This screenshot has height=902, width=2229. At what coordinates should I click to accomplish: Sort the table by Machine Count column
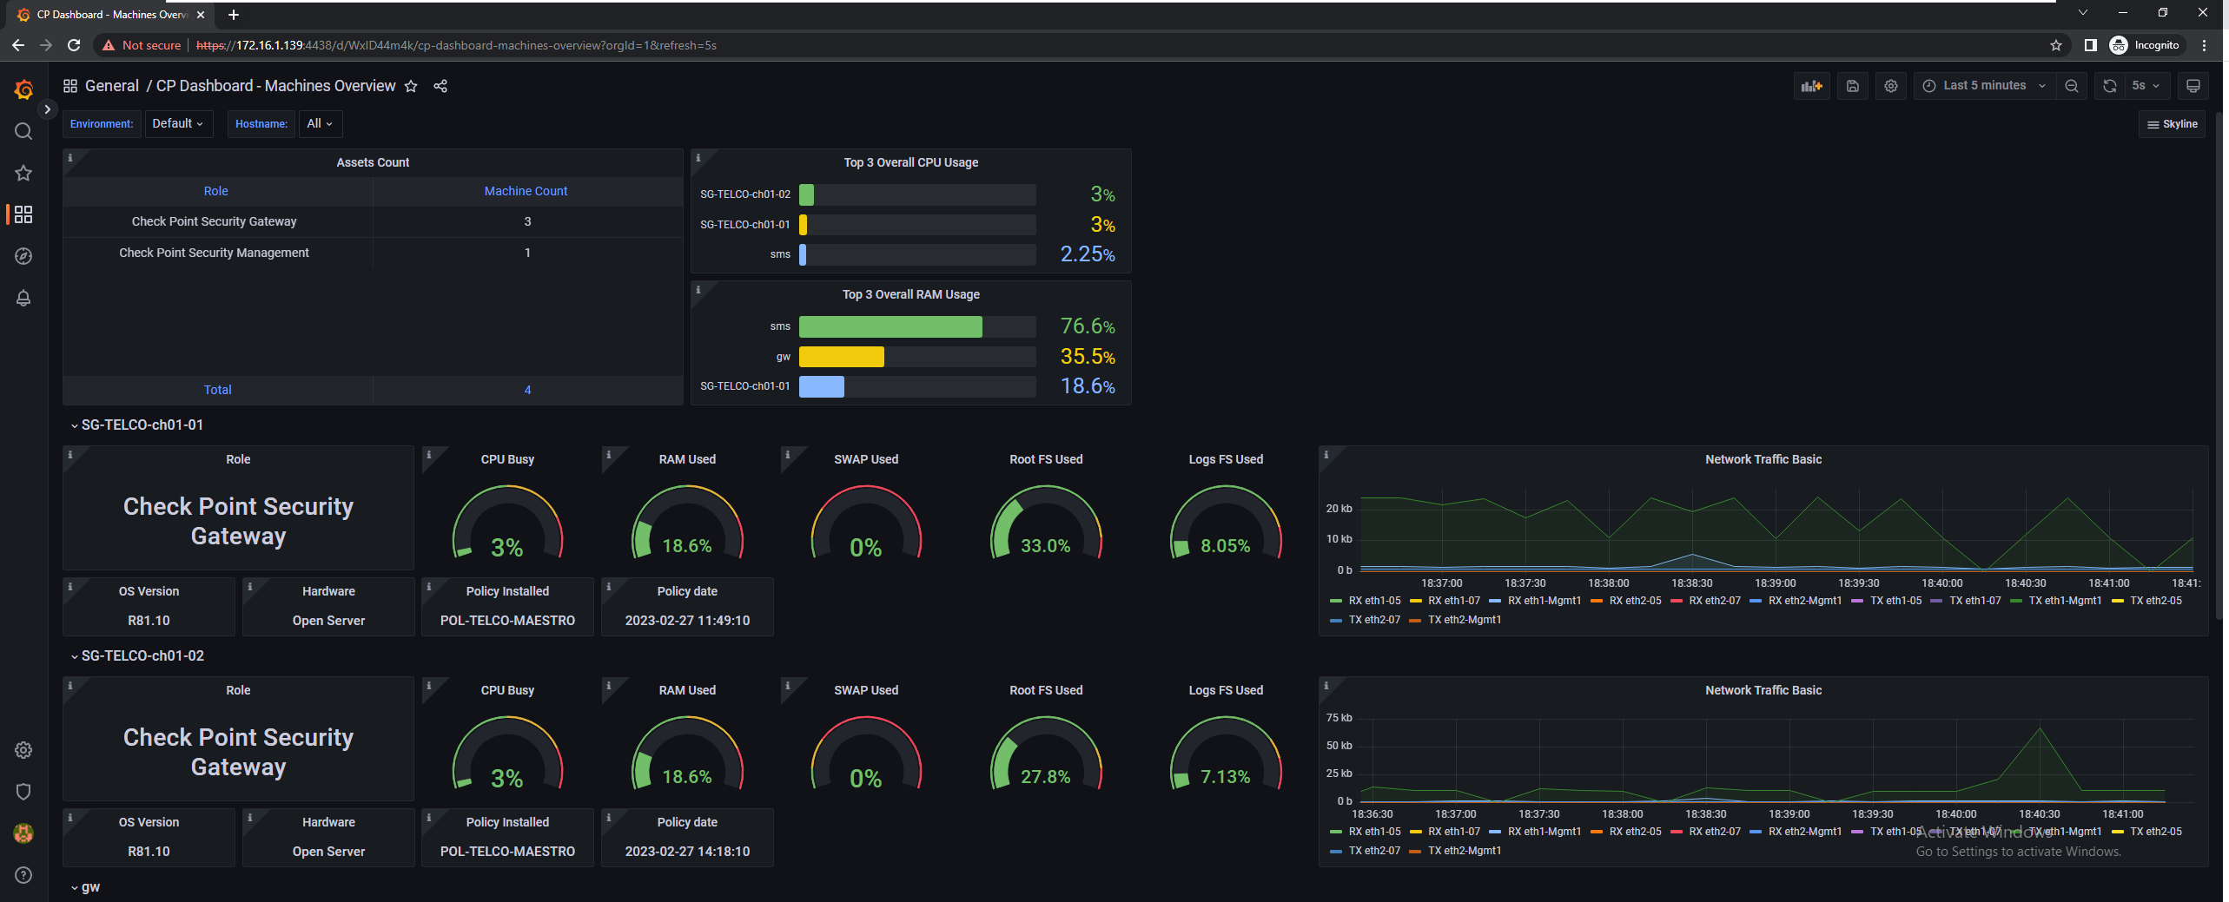(x=526, y=191)
